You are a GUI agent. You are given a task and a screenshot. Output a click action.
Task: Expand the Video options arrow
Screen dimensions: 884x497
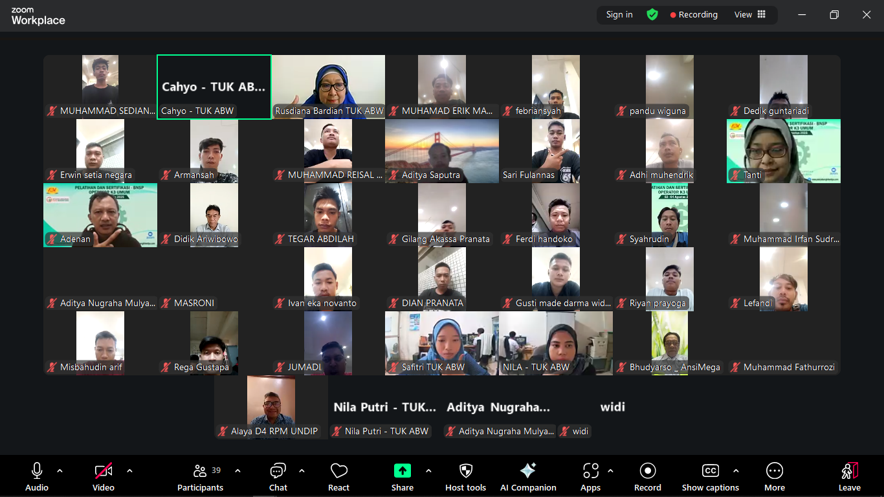coord(129,470)
